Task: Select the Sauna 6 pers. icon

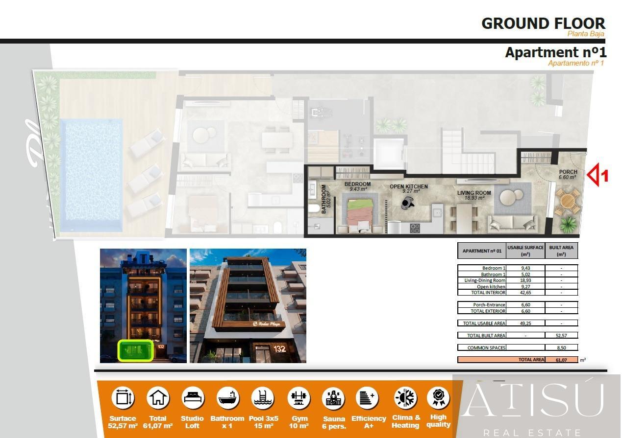Action: 333,398
